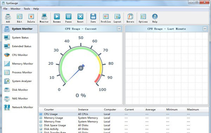211x133 pixels.
Task: Click the Memory Usage row chart icon
Action: pyautogui.click(x=41, y=118)
